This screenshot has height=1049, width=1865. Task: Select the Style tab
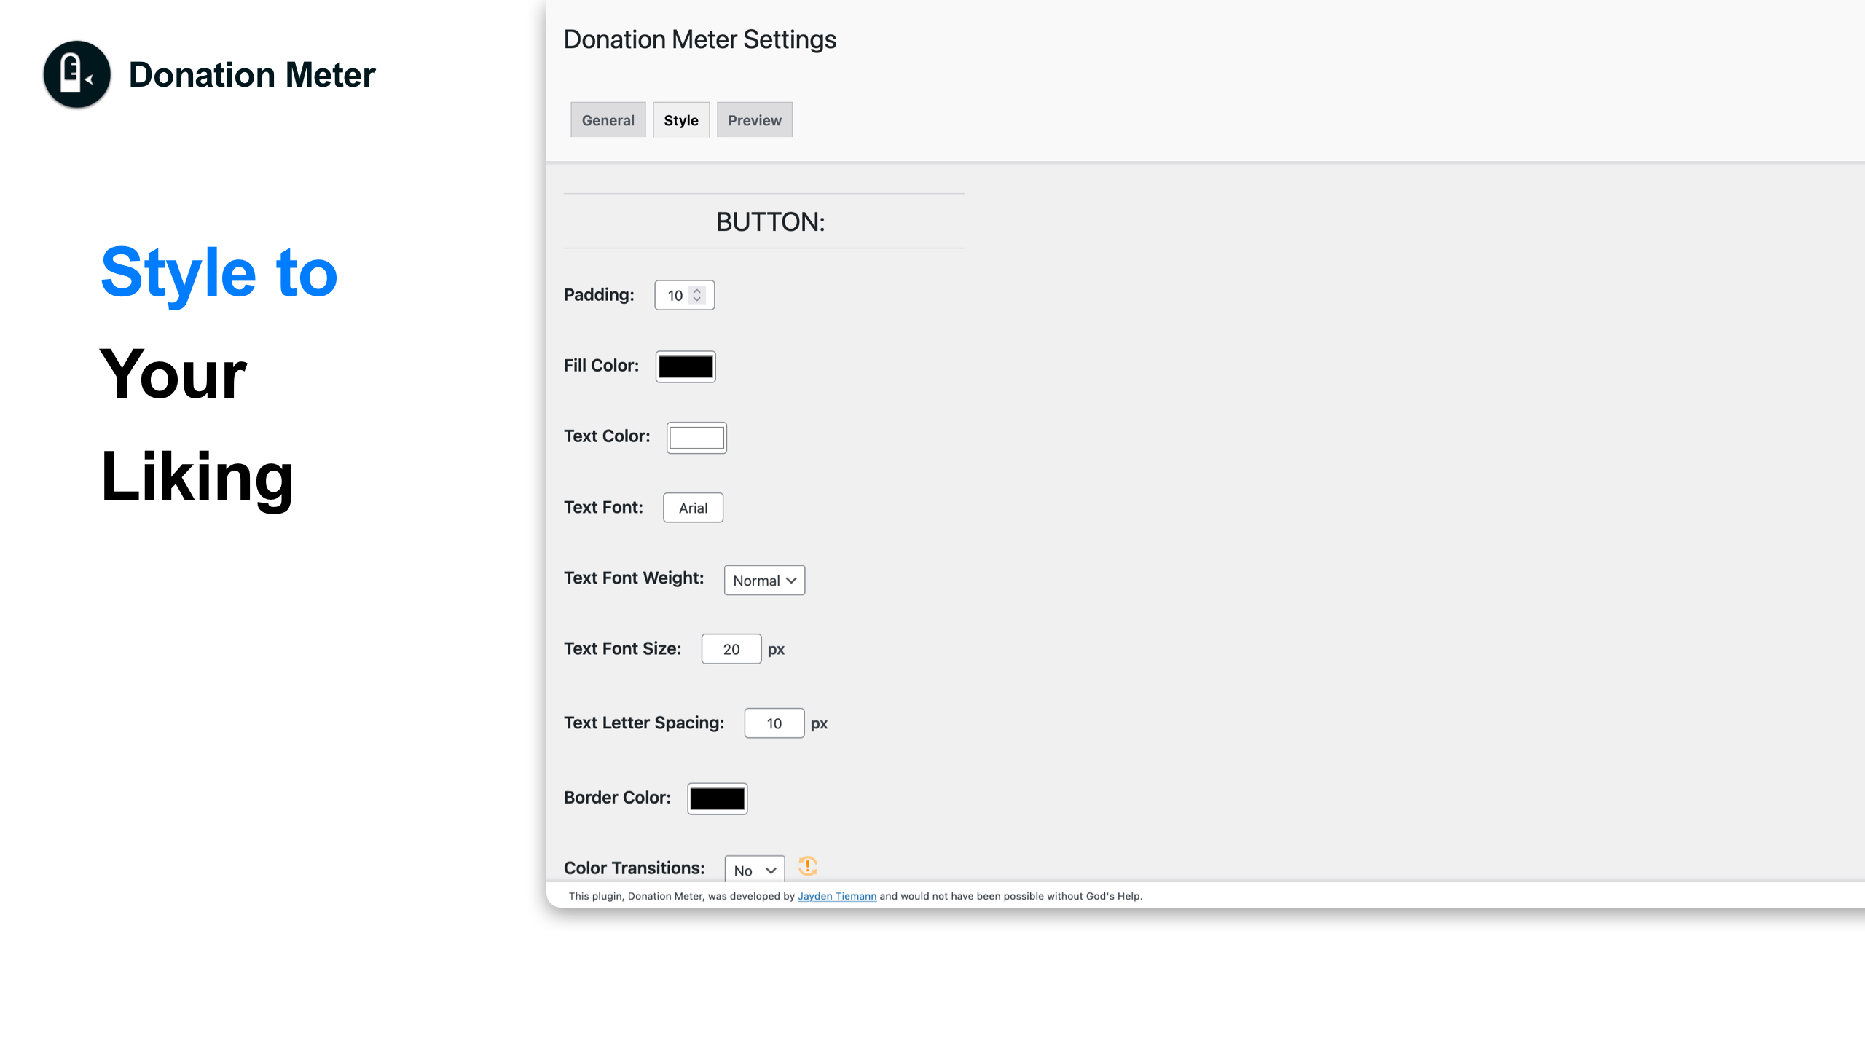click(680, 120)
